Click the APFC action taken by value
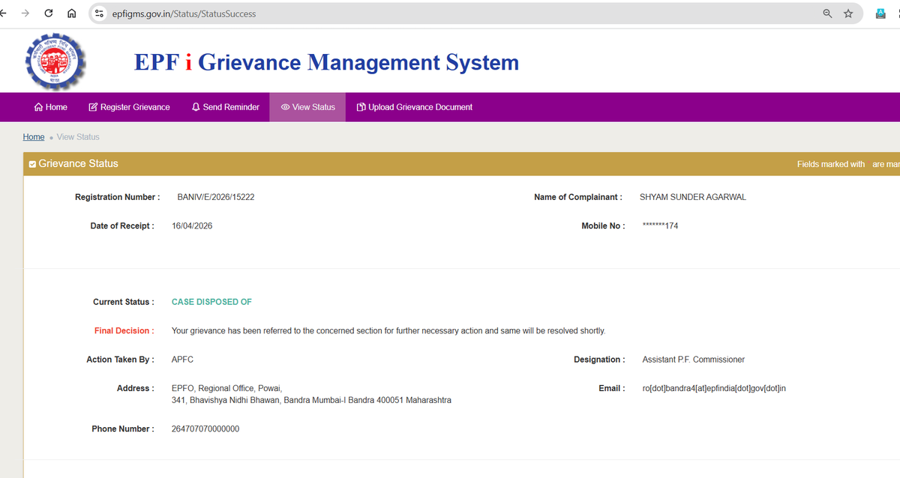This screenshot has width=900, height=478. [182, 360]
